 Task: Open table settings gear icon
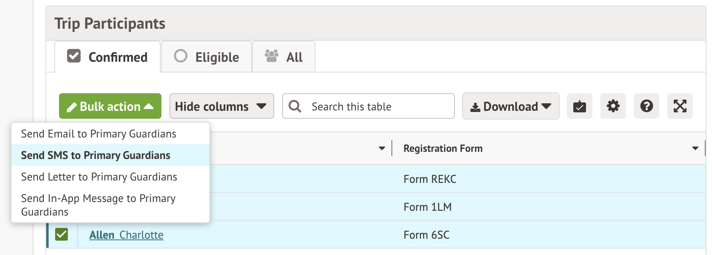pos(613,106)
